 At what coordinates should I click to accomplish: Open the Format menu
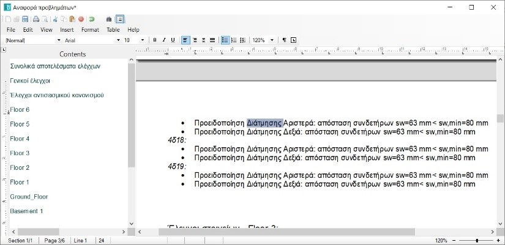coord(90,29)
